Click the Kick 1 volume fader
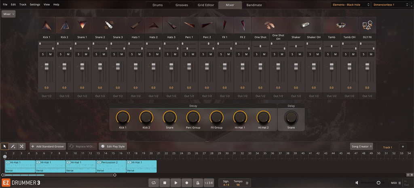This screenshot has width=414, height=188. (x=47, y=66)
